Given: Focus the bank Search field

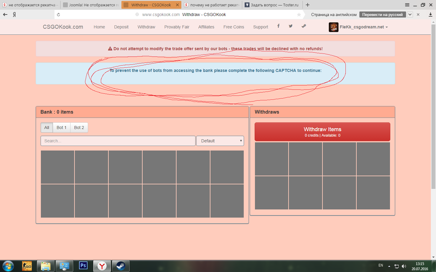Looking at the screenshot, I should coord(118,141).
